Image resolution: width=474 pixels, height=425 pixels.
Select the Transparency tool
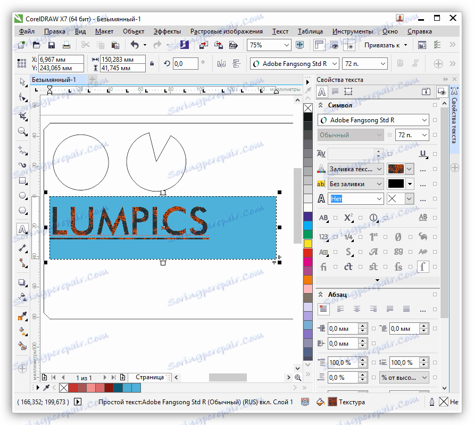(x=23, y=297)
